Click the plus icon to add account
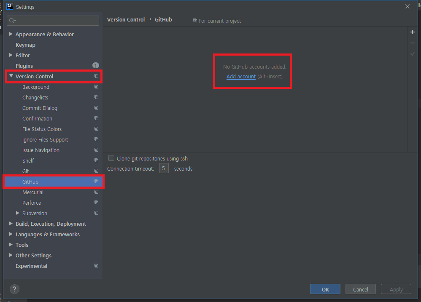This screenshot has width=421, height=302. [413, 32]
